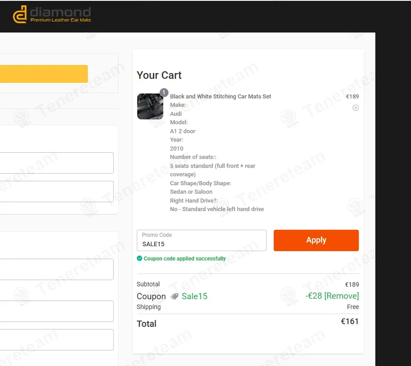Viewport: 411px width, 366px height.
Task: Click the Free shipping value
Action: [x=353, y=307]
